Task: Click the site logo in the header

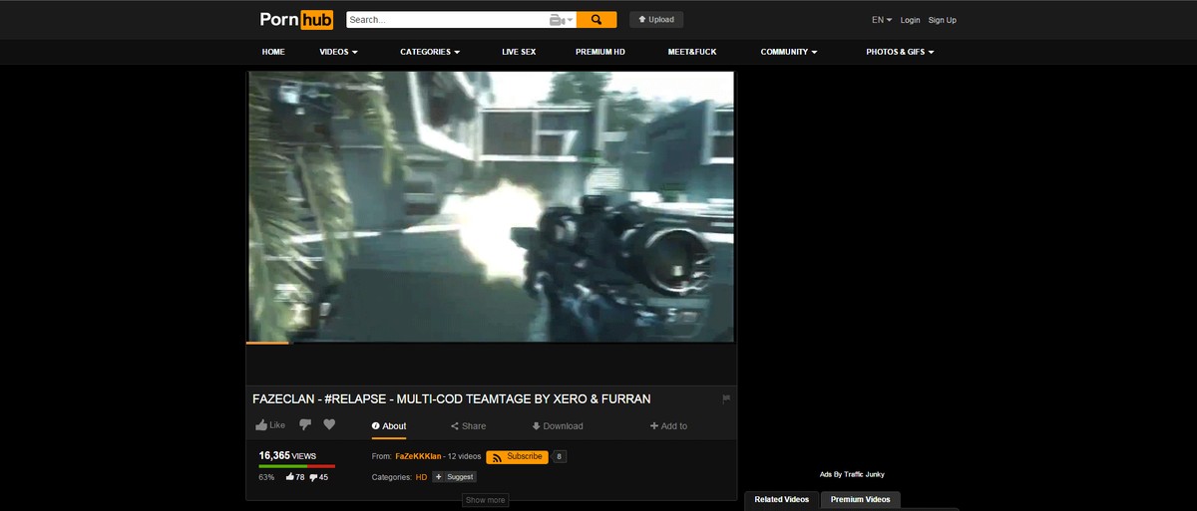Action: (x=296, y=19)
